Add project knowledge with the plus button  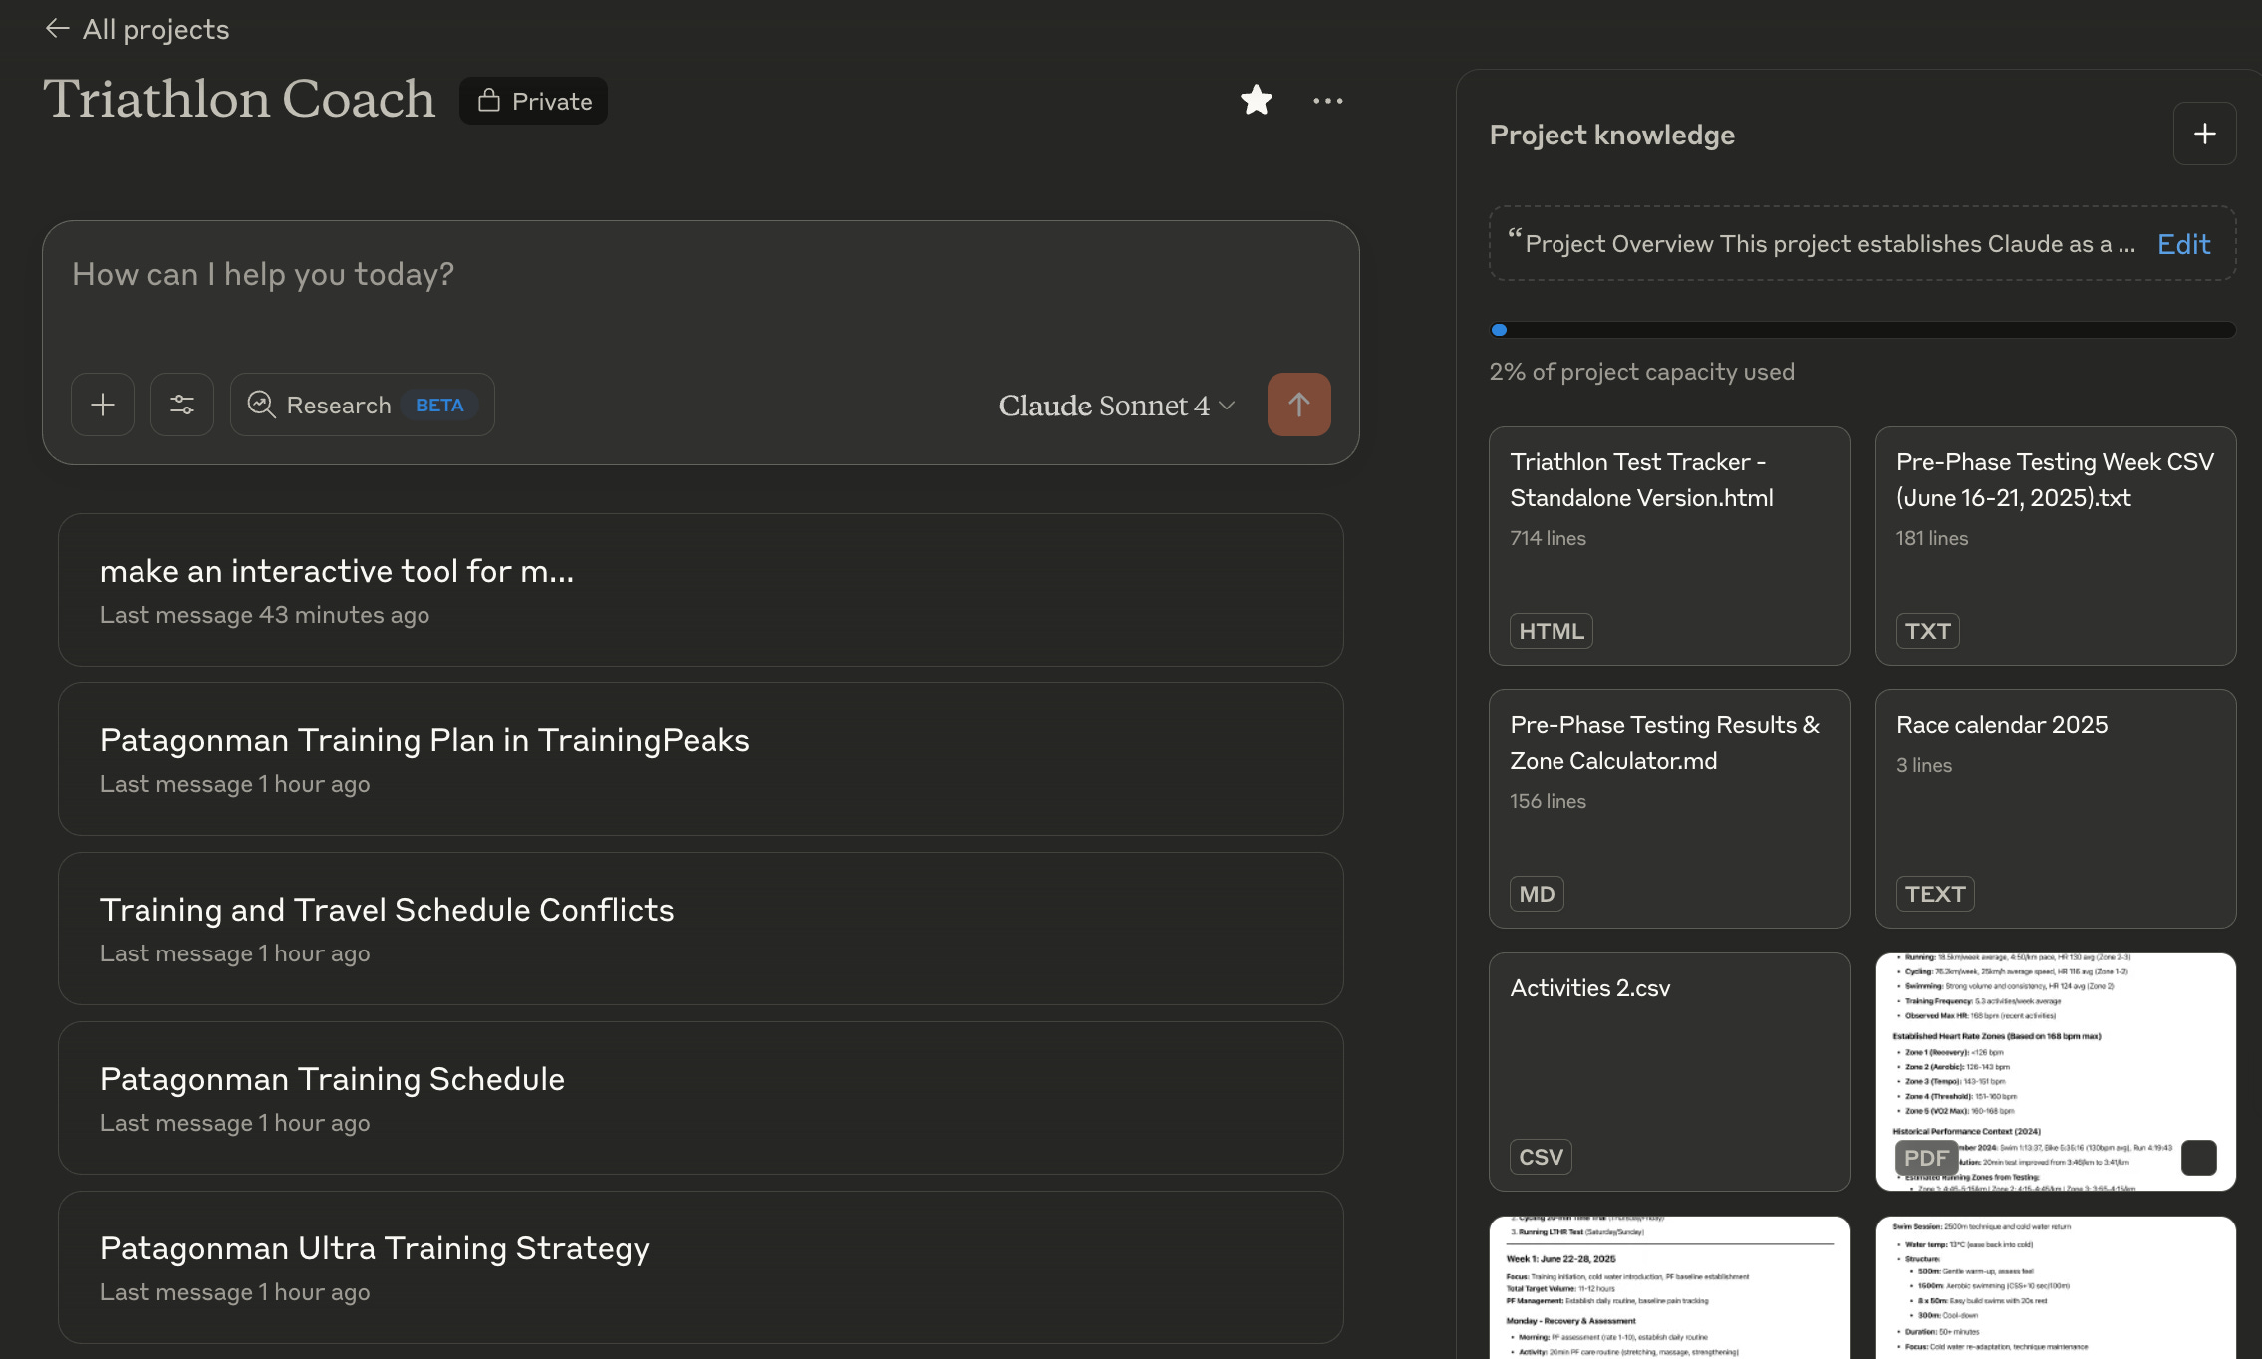pyautogui.click(x=2204, y=134)
